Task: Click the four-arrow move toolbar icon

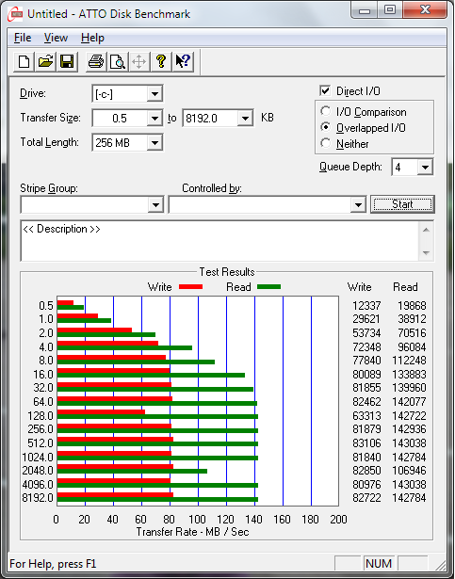Action: 139,61
